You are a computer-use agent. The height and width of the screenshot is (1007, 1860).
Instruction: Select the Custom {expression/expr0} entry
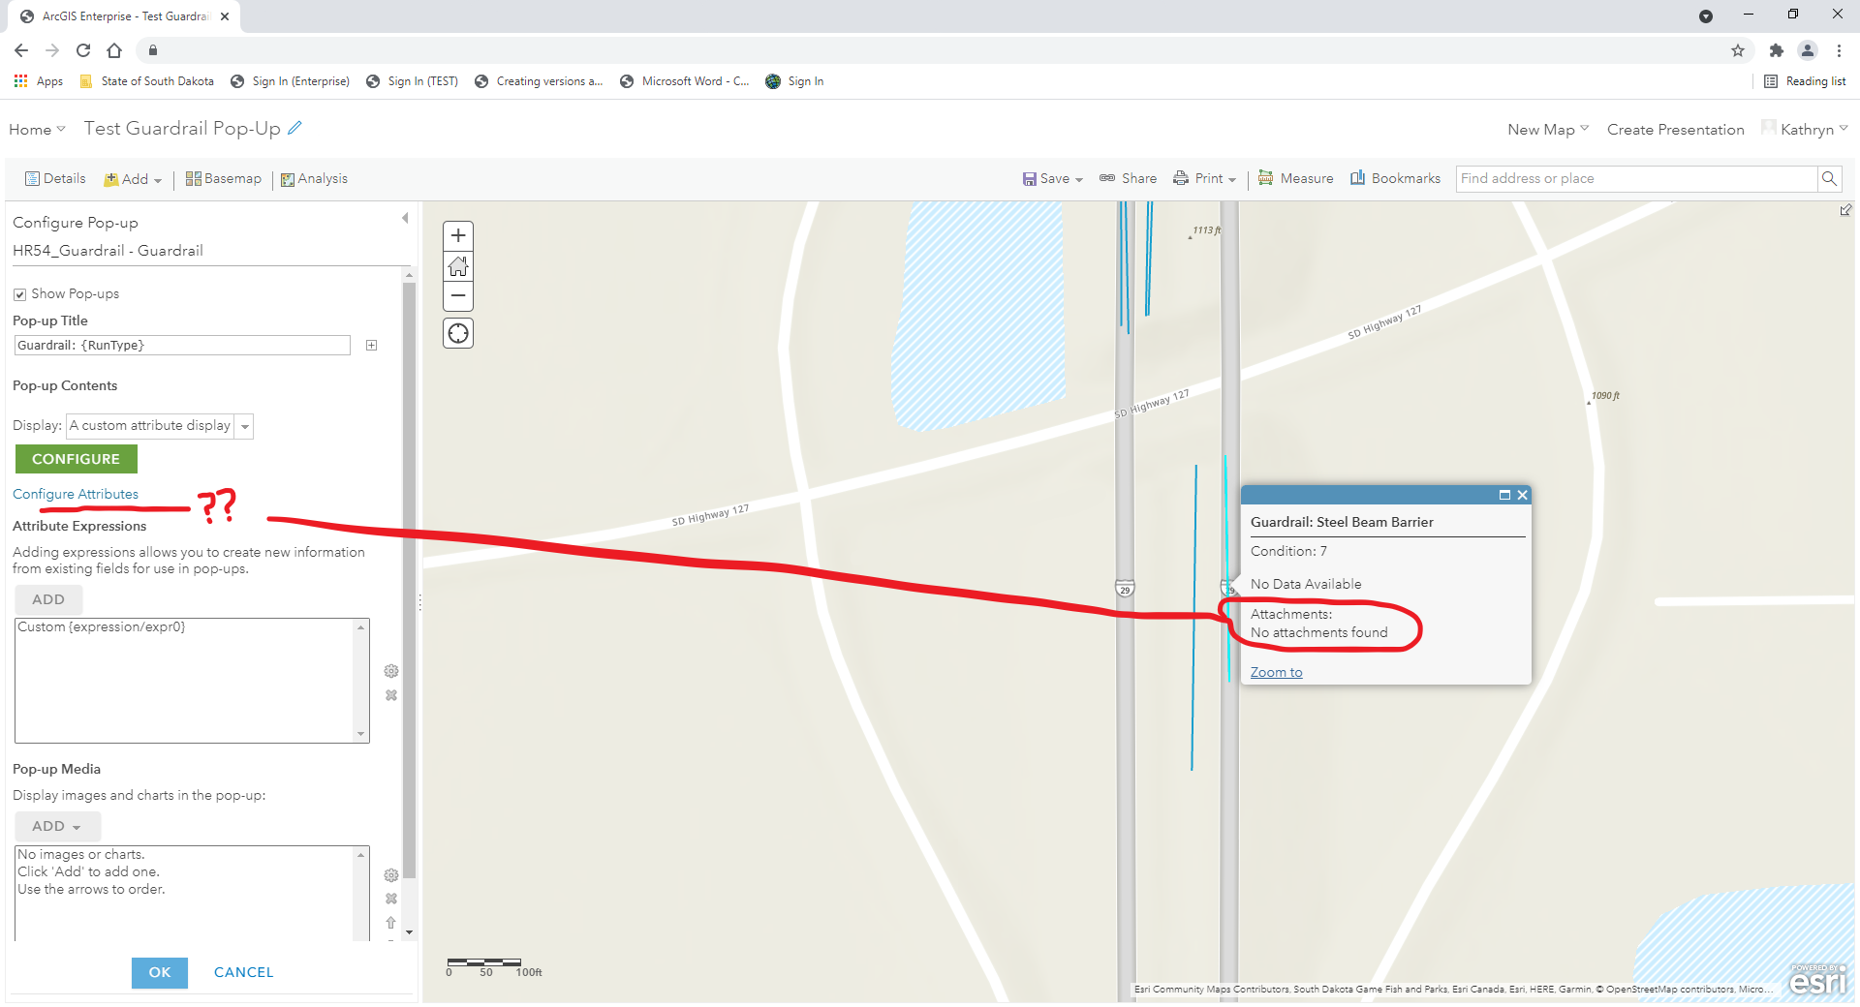pos(102,627)
